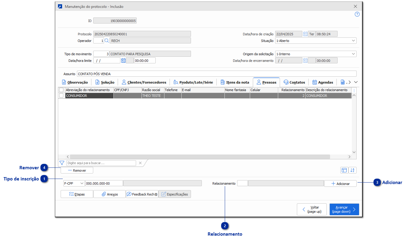The height and width of the screenshot is (242, 407).
Task: Click the sort order icon for the grid
Action: coord(352,170)
